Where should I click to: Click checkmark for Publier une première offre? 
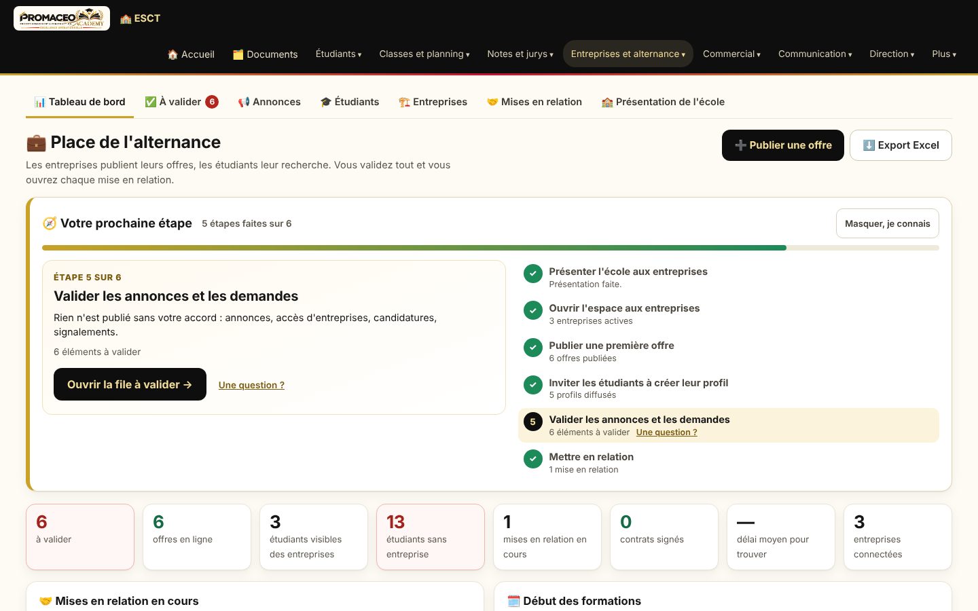(x=533, y=348)
